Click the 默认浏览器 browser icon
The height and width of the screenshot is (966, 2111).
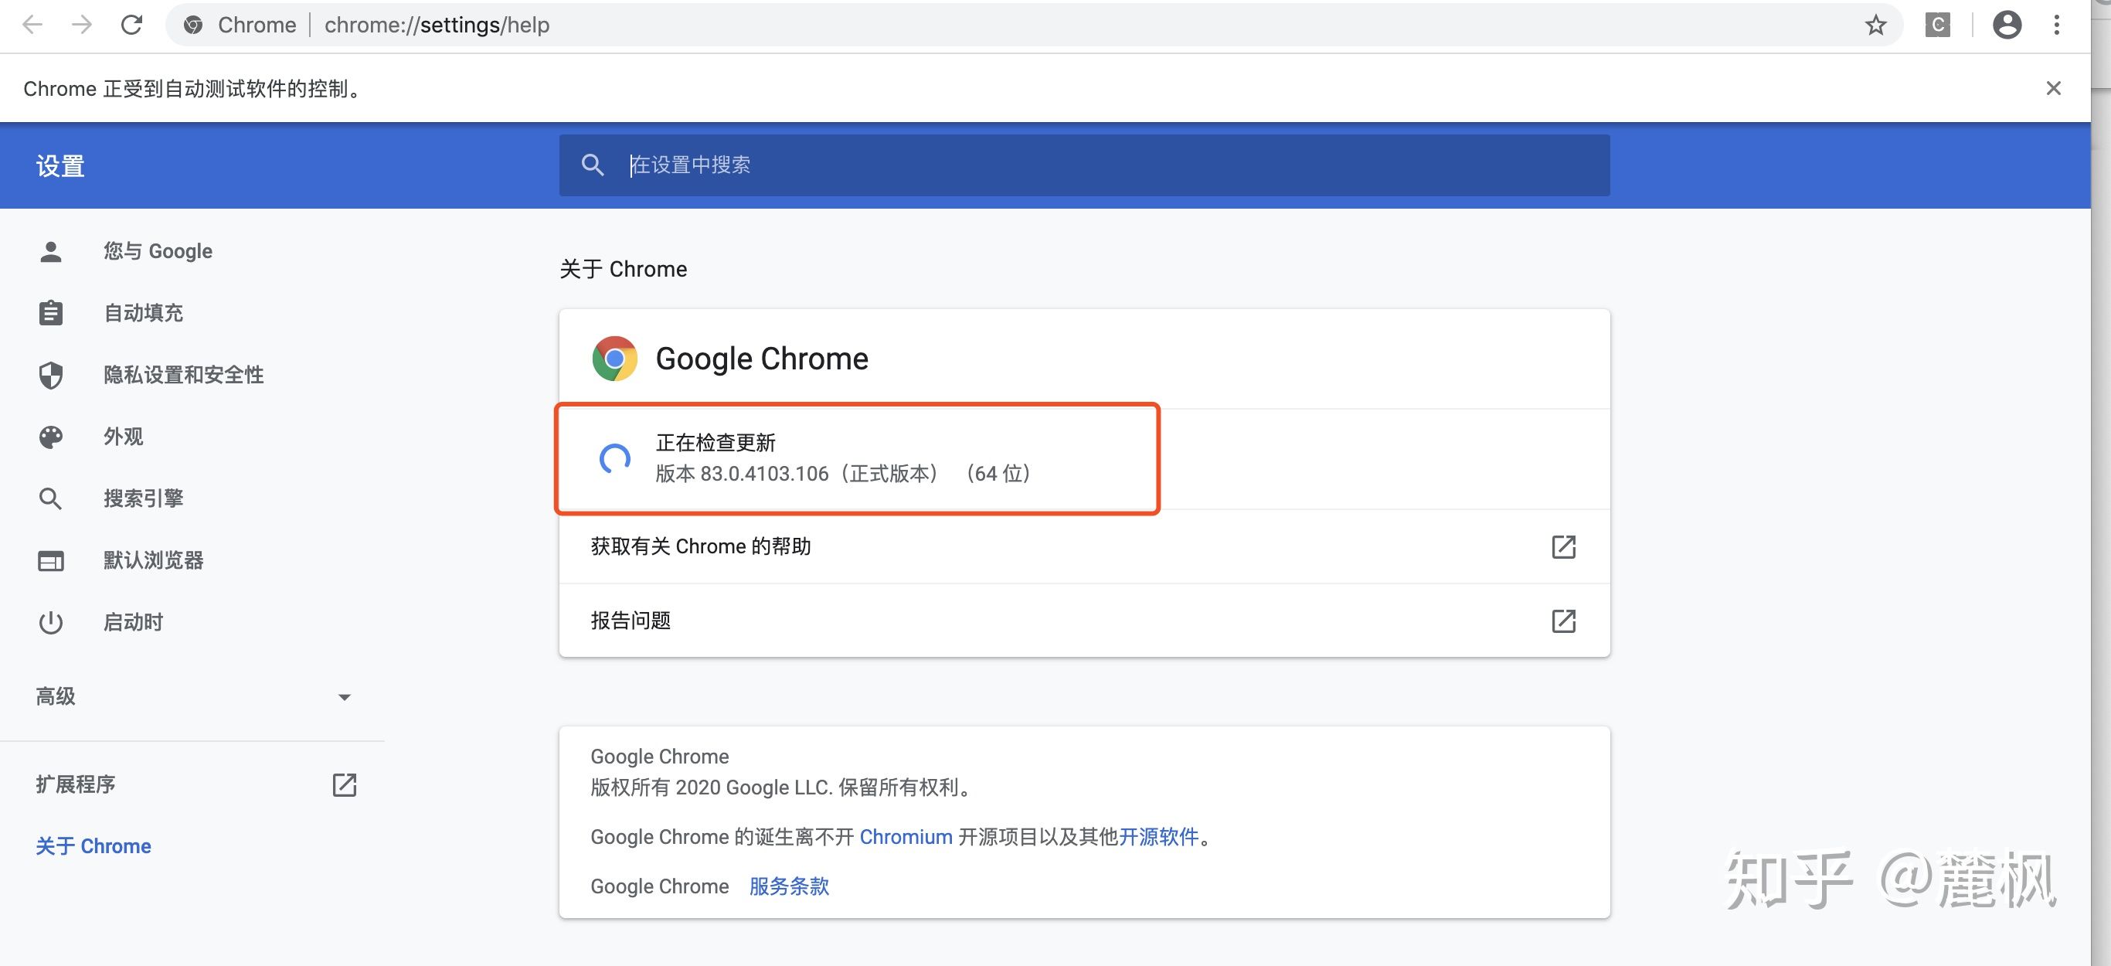[x=51, y=560]
